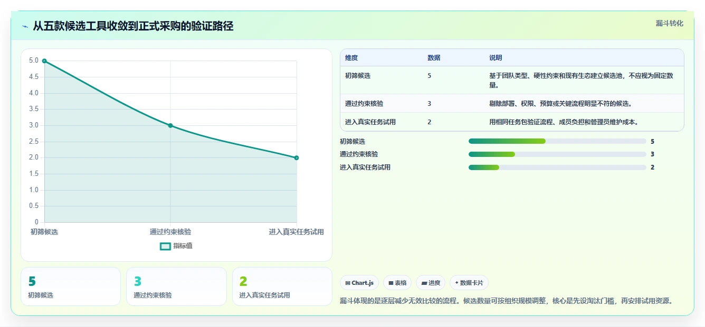
Task: Click the icon inside the 表格 chip
Action: click(x=391, y=283)
